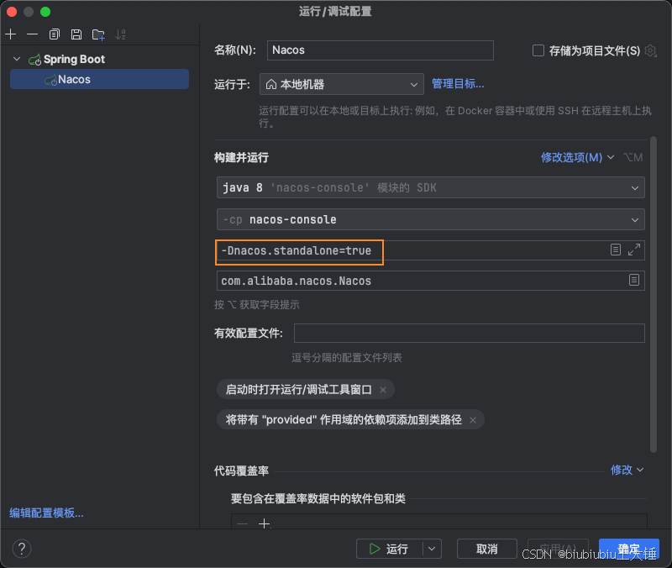Open settings gear beside store as project file
Image resolution: width=672 pixels, height=568 pixels.
point(650,50)
